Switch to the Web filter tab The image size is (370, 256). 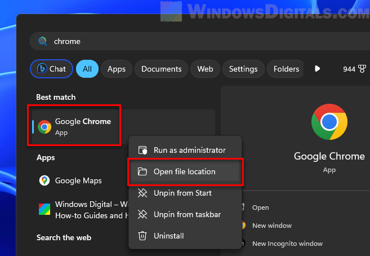[205, 69]
